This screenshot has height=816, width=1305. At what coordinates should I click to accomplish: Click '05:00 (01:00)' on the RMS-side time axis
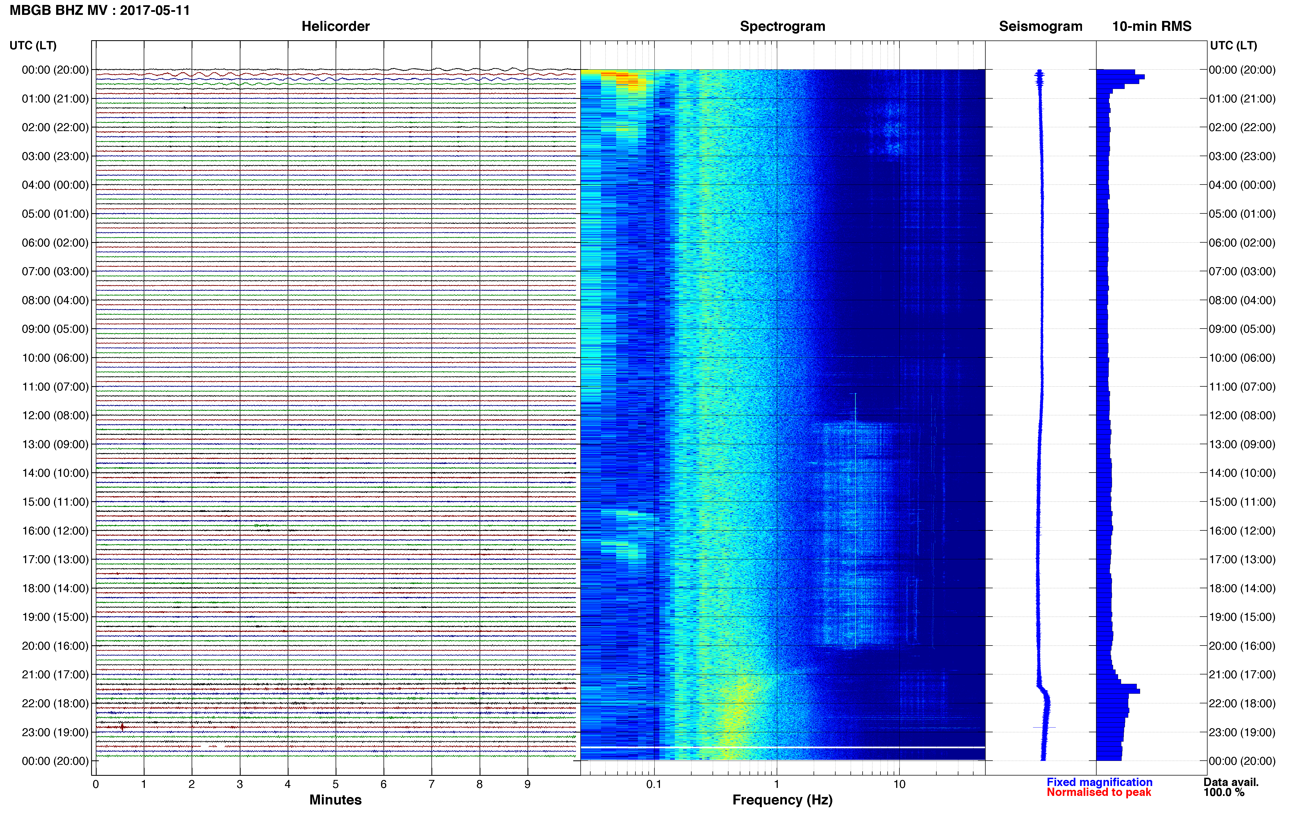click(1242, 214)
